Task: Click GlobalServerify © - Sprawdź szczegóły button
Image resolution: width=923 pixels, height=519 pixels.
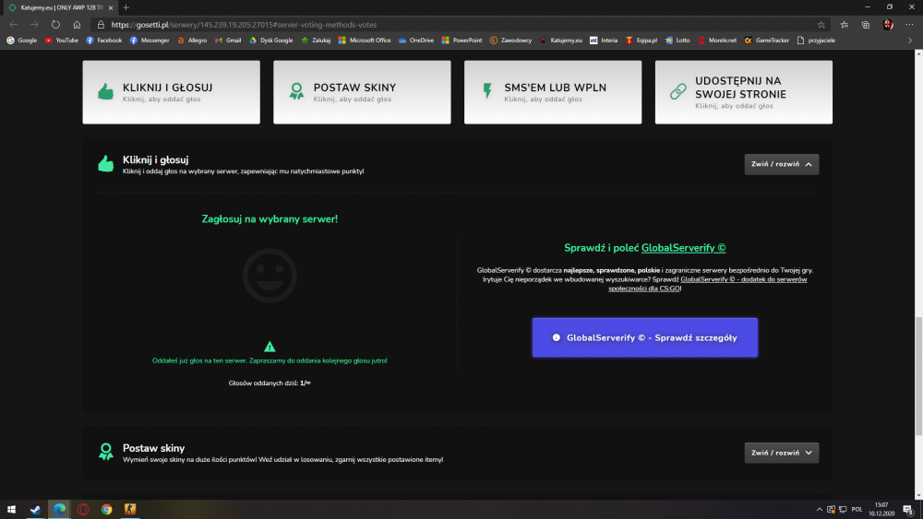Action: [644, 337]
